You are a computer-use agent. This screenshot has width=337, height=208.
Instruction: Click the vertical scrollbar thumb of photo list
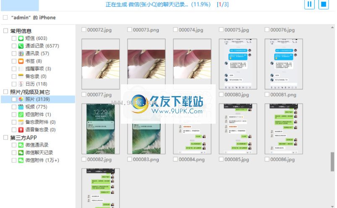coord(332,161)
